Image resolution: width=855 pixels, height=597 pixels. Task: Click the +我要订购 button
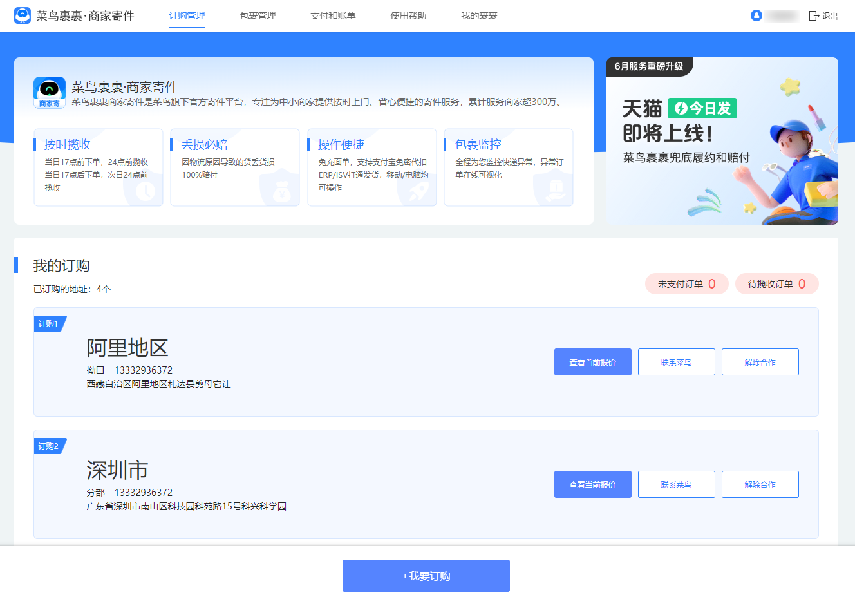pyautogui.click(x=426, y=576)
